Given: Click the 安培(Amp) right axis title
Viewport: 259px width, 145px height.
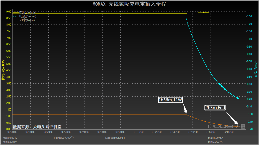Looking at the screenshot, I should click(x=255, y=69).
